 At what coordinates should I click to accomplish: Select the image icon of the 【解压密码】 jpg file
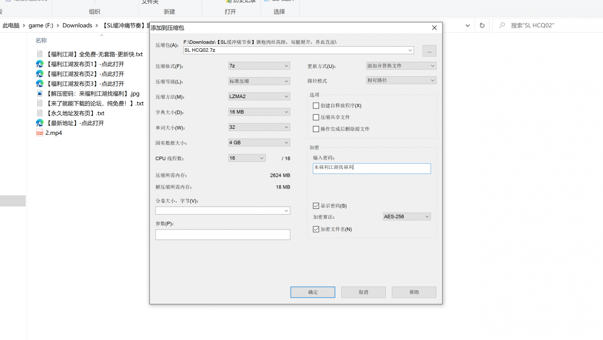[x=40, y=93]
